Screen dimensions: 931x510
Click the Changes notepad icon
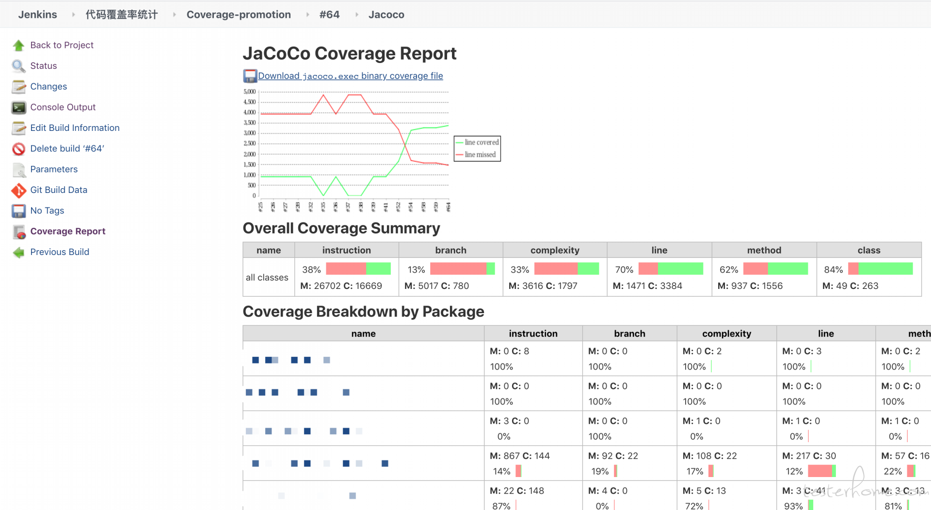(x=18, y=87)
